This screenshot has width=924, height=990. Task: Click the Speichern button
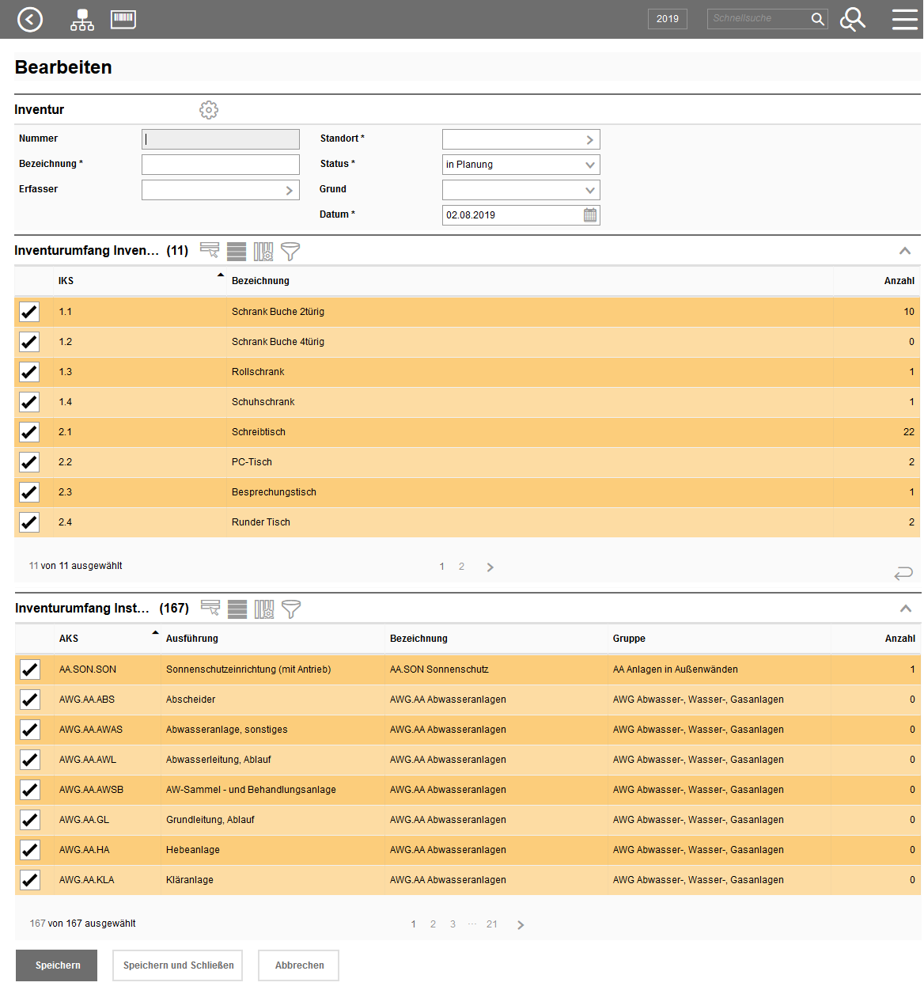(x=57, y=965)
